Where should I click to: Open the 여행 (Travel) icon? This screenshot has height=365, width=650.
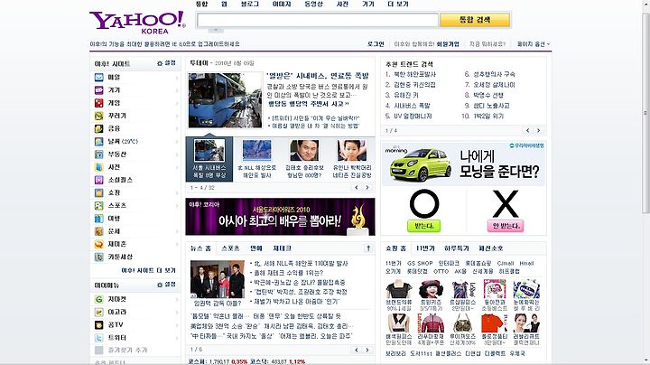[99, 218]
